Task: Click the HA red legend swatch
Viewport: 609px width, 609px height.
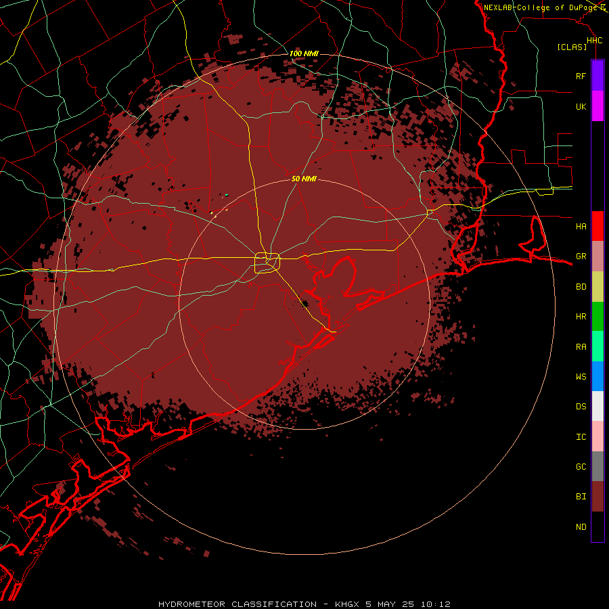Action: 597,226
